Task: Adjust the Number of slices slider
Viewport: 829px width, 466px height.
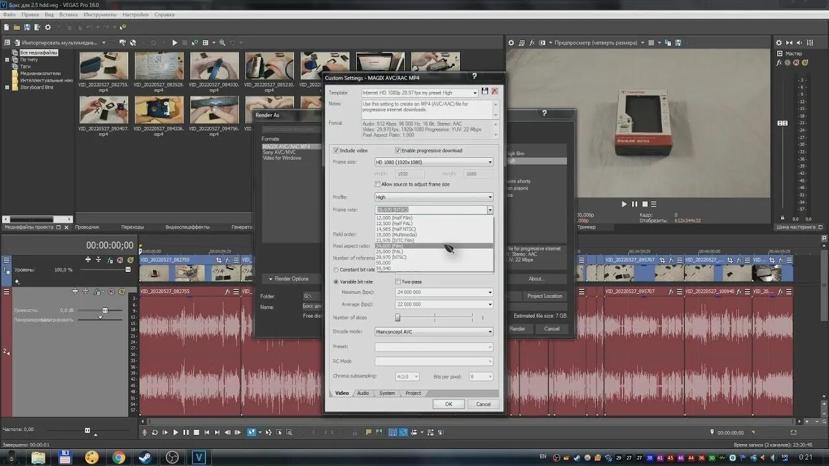Action: coord(398,317)
